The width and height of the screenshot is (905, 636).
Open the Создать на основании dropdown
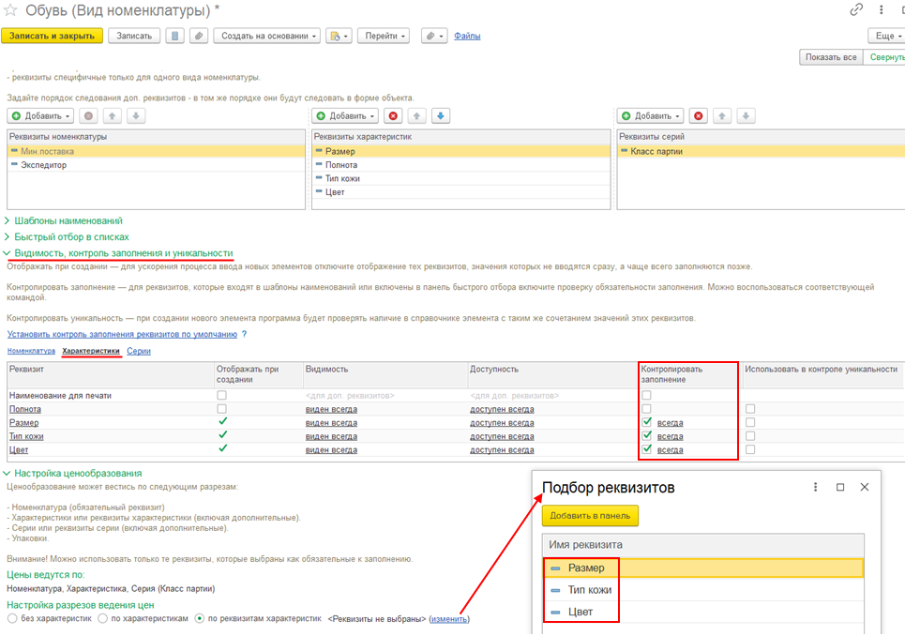click(x=266, y=36)
